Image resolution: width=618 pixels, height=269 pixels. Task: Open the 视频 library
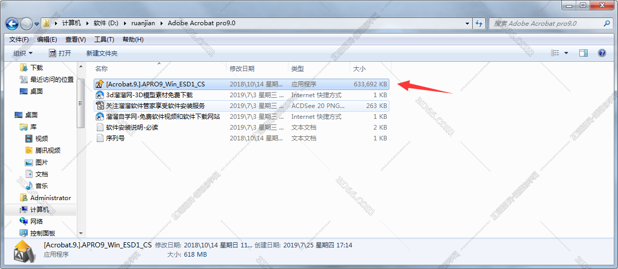coord(42,138)
